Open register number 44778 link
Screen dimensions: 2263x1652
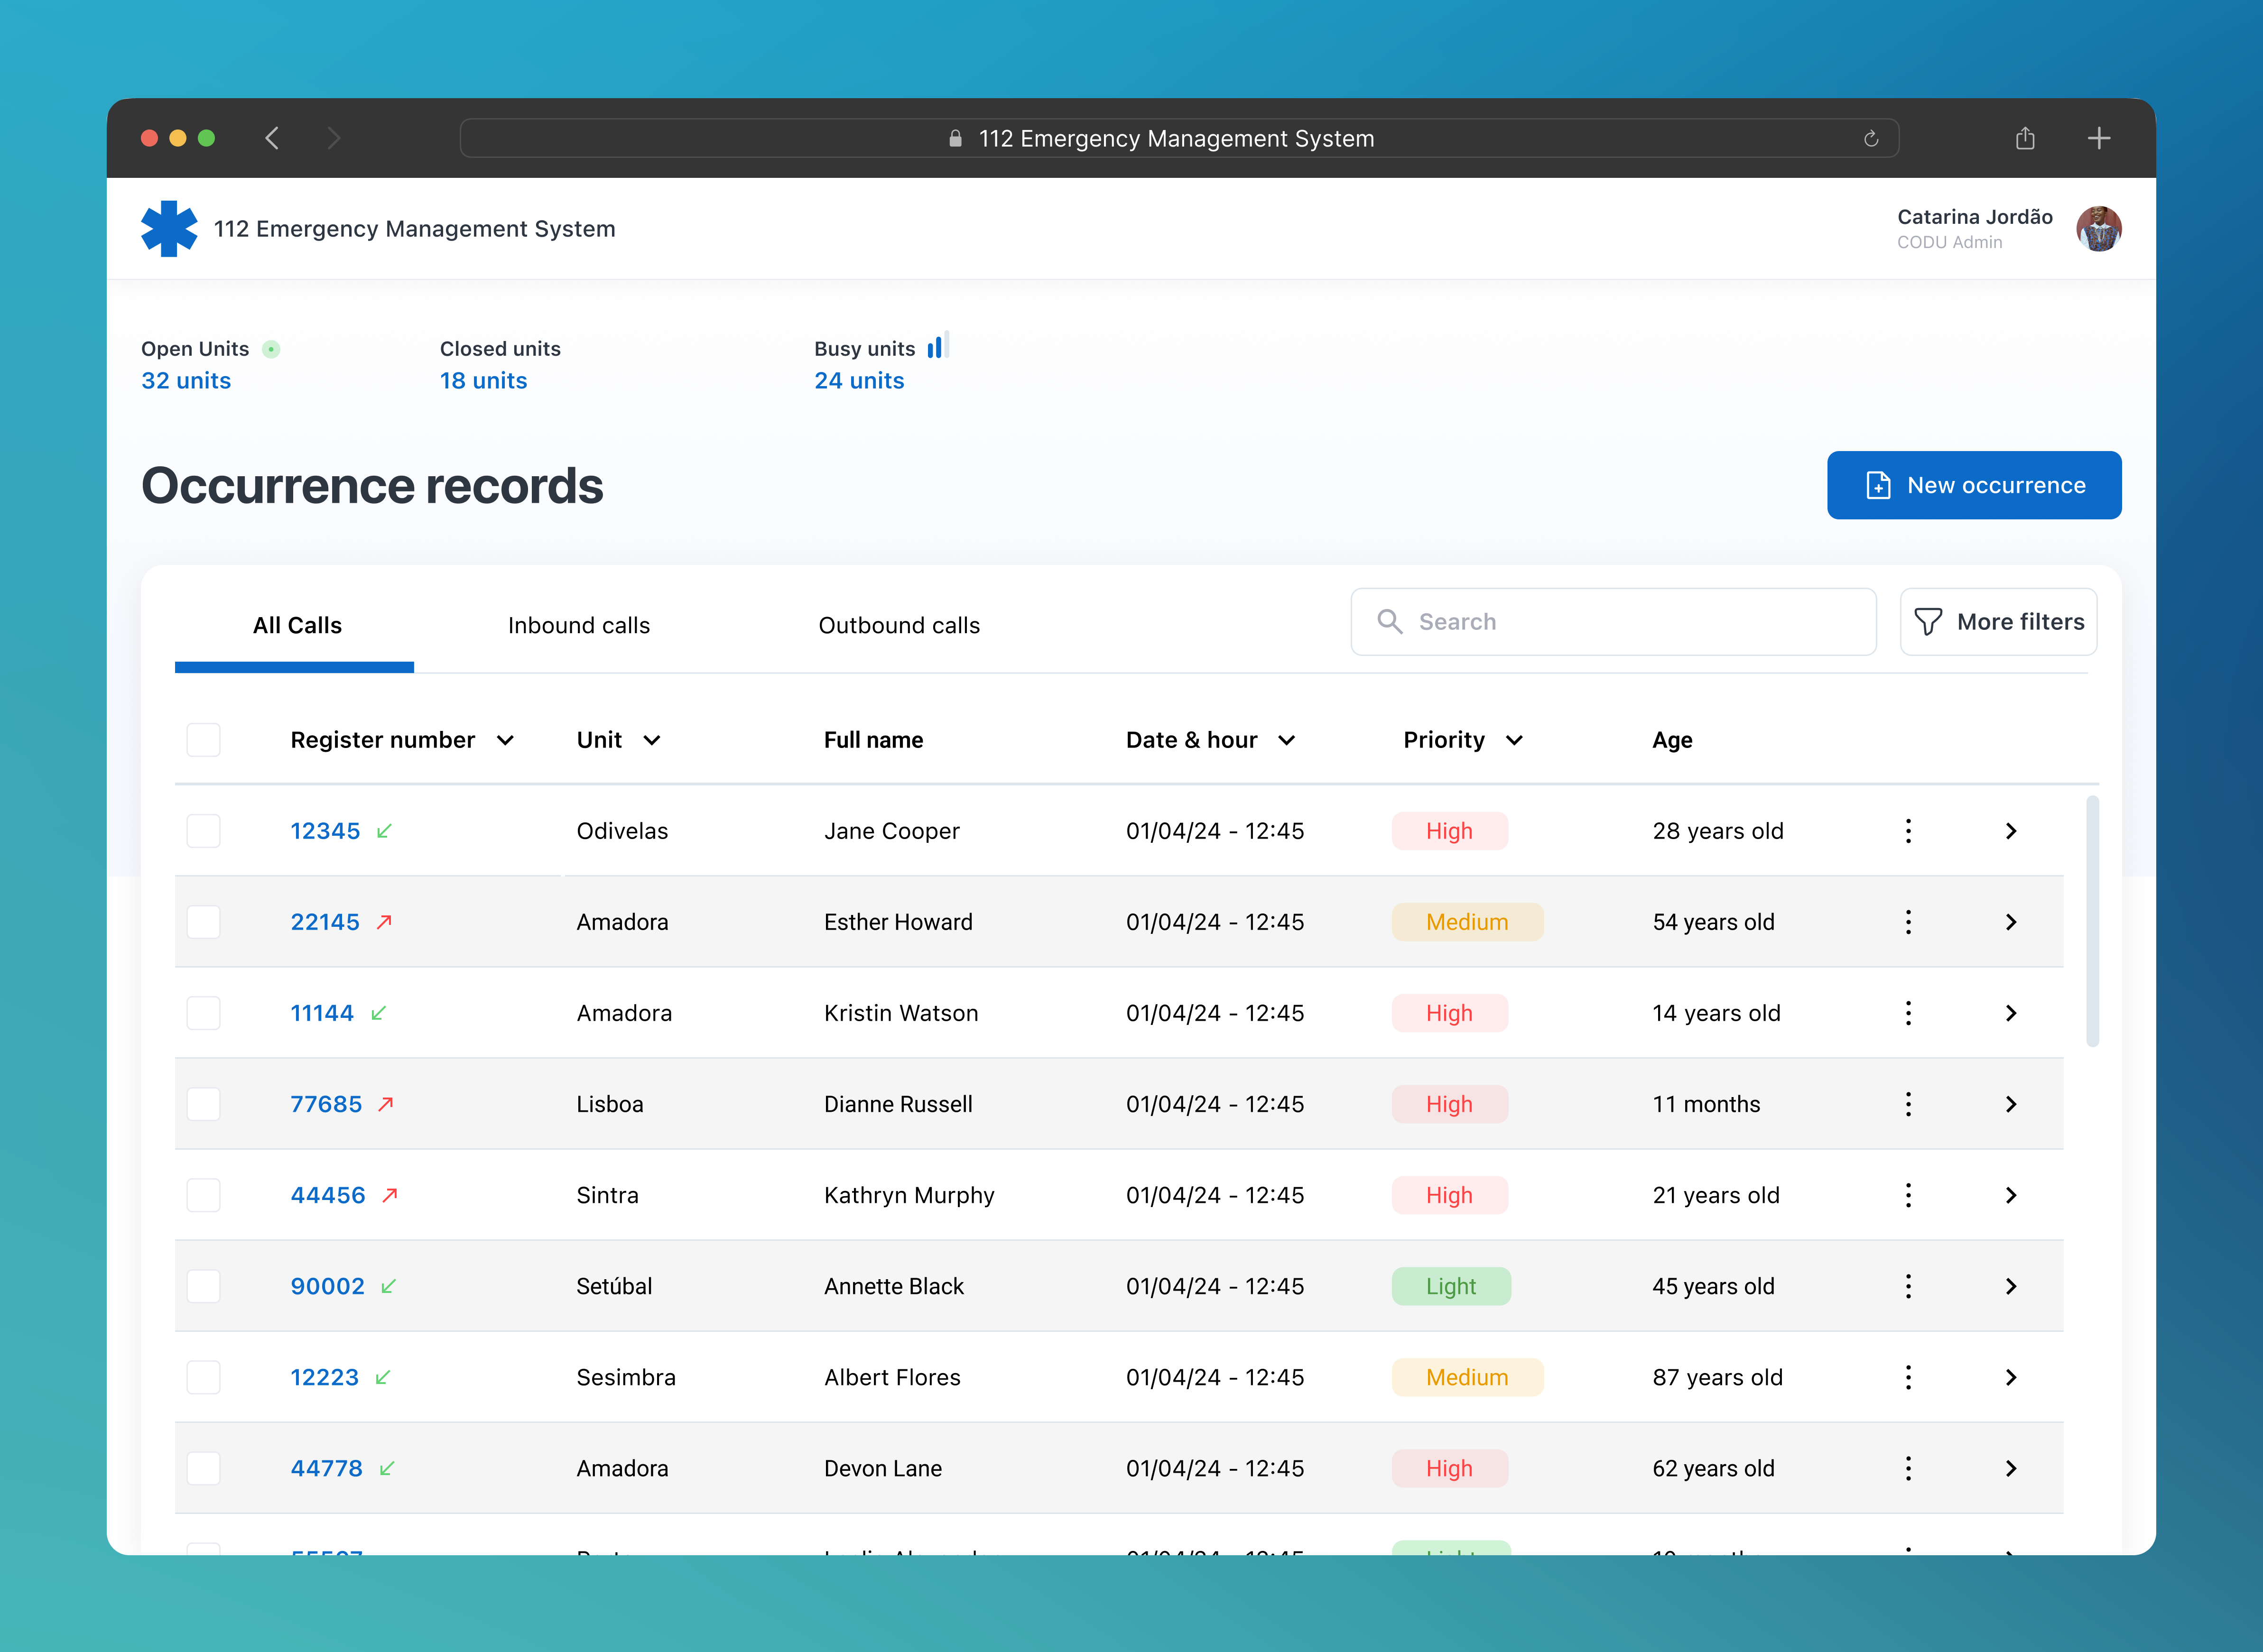tap(326, 1468)
